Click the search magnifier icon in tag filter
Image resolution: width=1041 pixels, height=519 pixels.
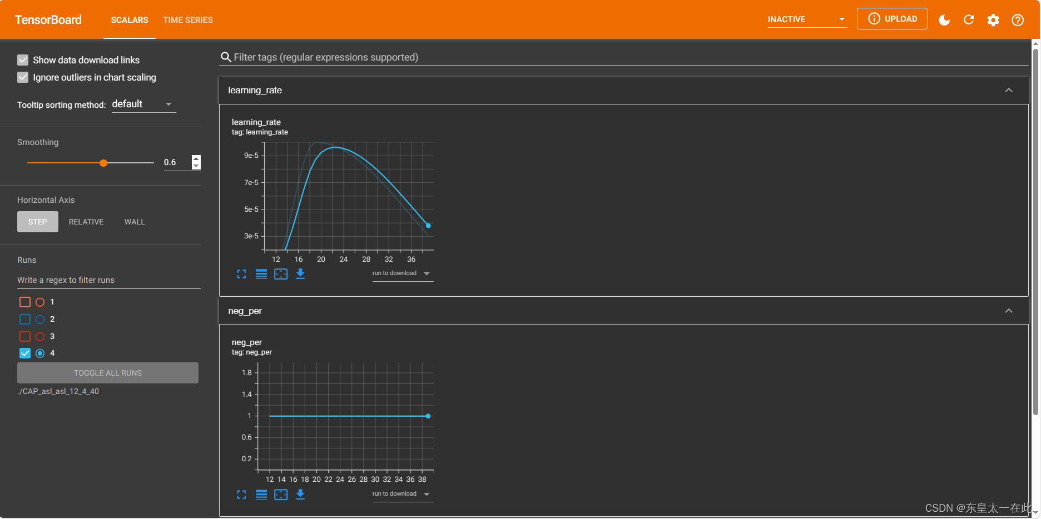(226, 57)
